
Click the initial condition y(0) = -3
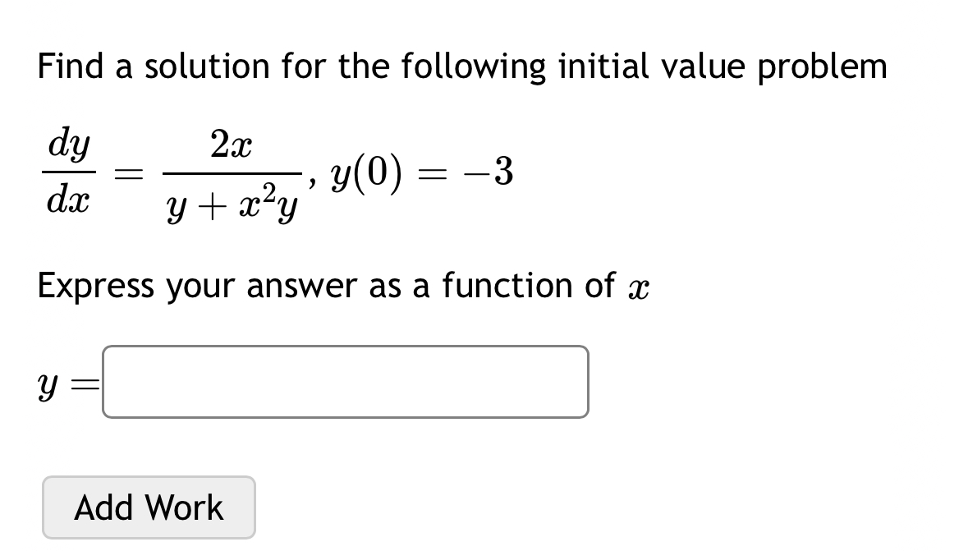click(x=419, y=172)
